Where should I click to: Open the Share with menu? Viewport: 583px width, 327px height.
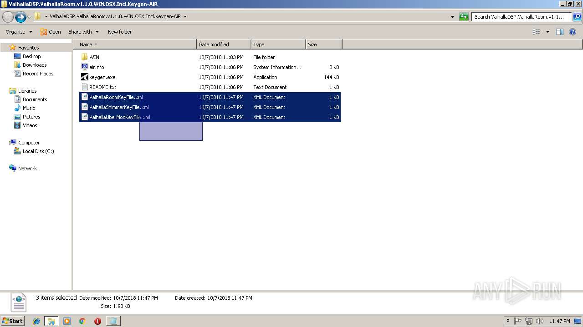point(83,32)
